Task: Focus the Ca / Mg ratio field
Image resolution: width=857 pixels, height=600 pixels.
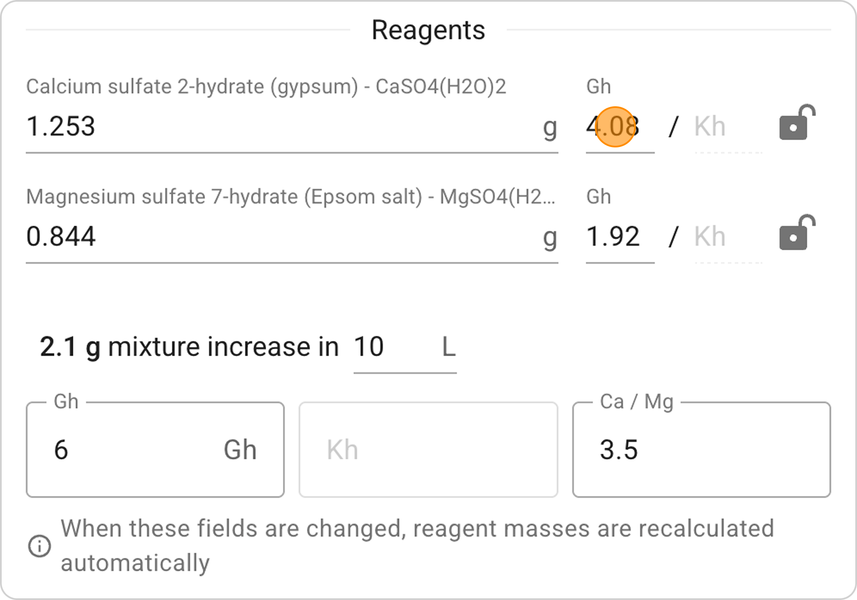Action: 701,450
